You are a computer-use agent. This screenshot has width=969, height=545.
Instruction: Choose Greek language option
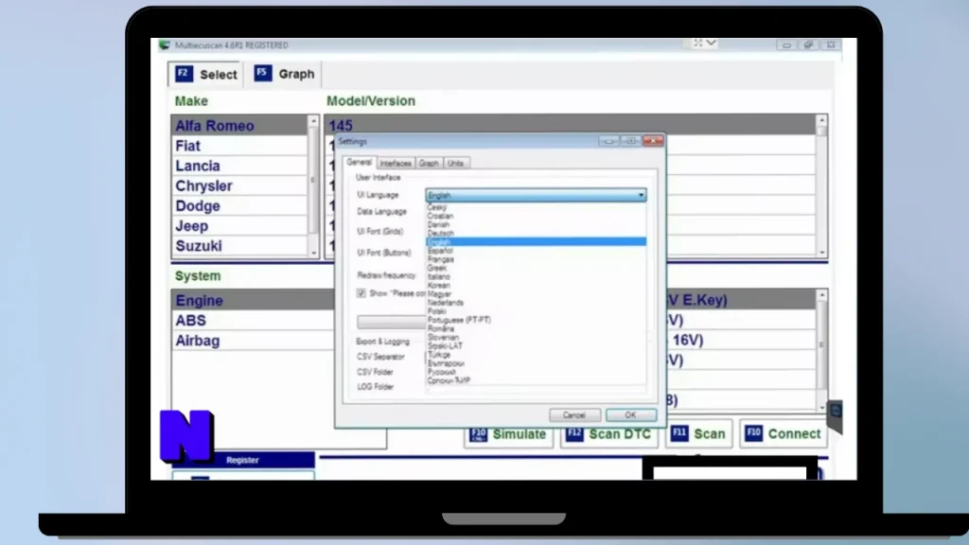coord(536,268)
